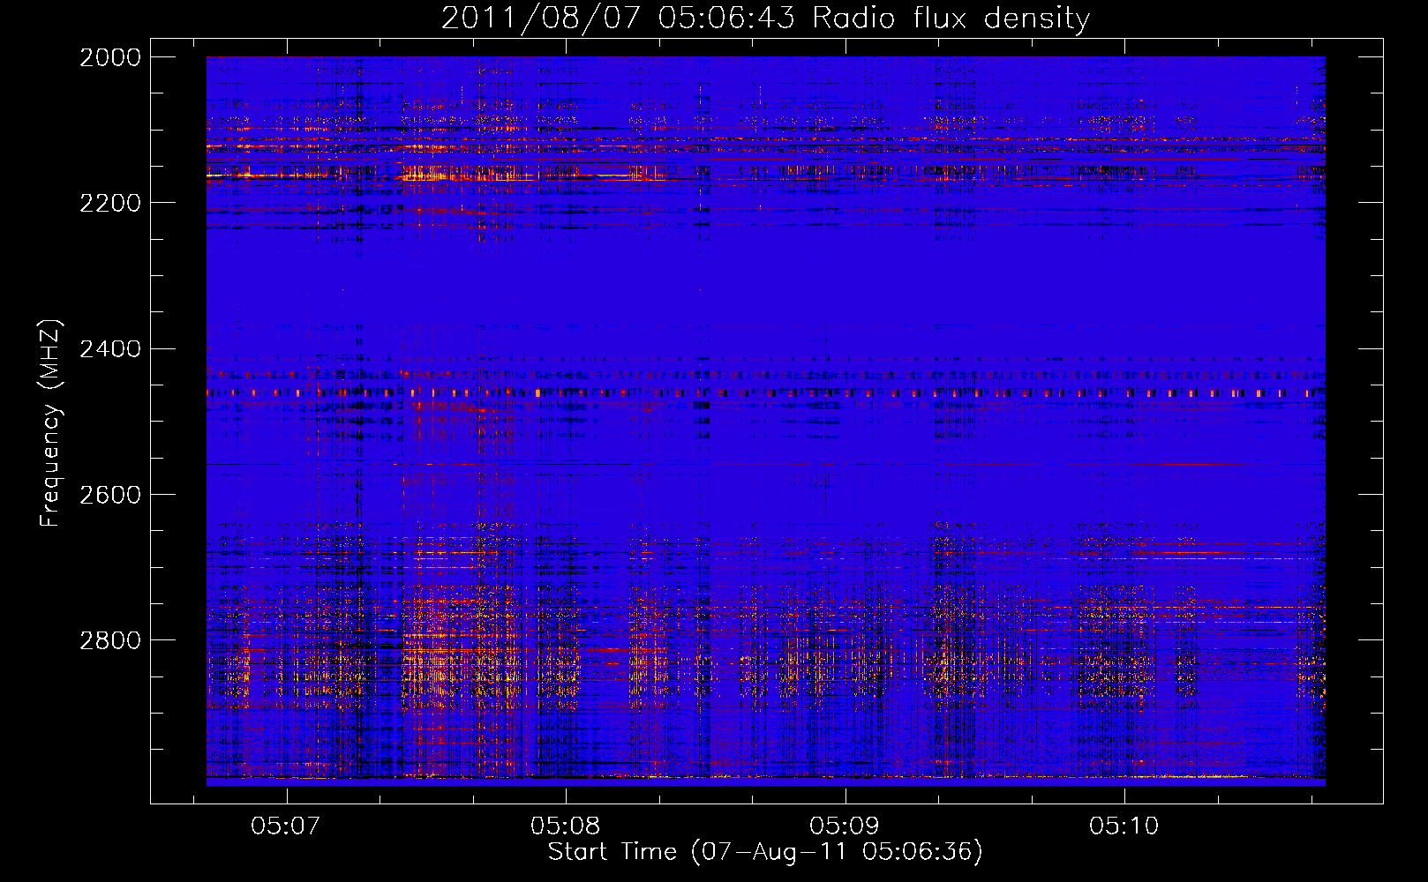Screen dimensions: 1428x882
Task: Select the 2000 frequency tick label
Action: (x=109, y=57)
